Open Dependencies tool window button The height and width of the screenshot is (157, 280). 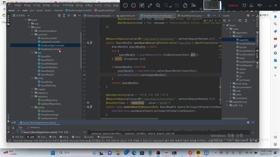[105, 137]
